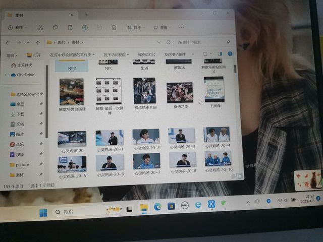The image size is (323, 242).
Task: Click the Cut scissors icon in toolbar
Action: (41, 27)
